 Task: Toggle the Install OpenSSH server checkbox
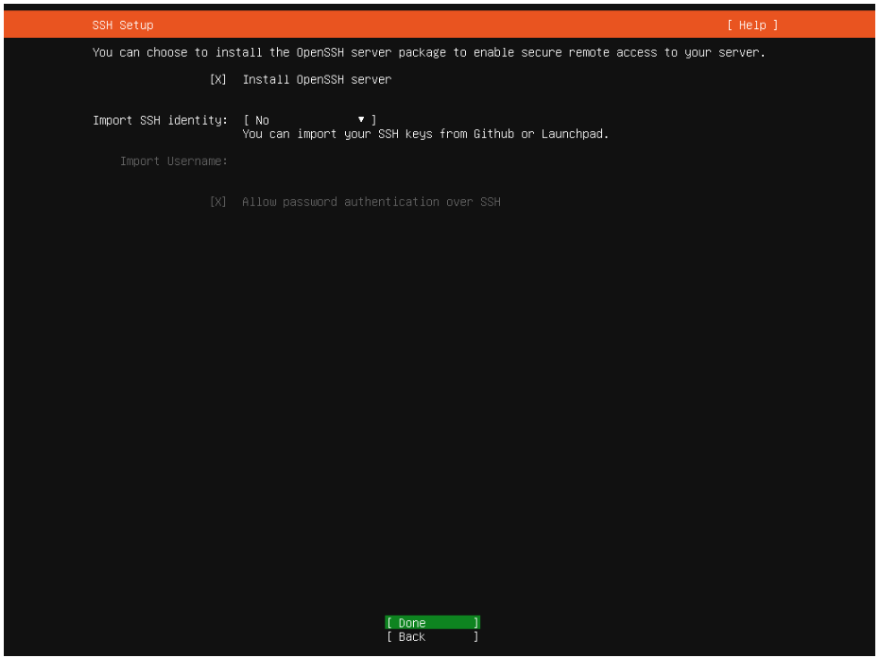point(217,79)
